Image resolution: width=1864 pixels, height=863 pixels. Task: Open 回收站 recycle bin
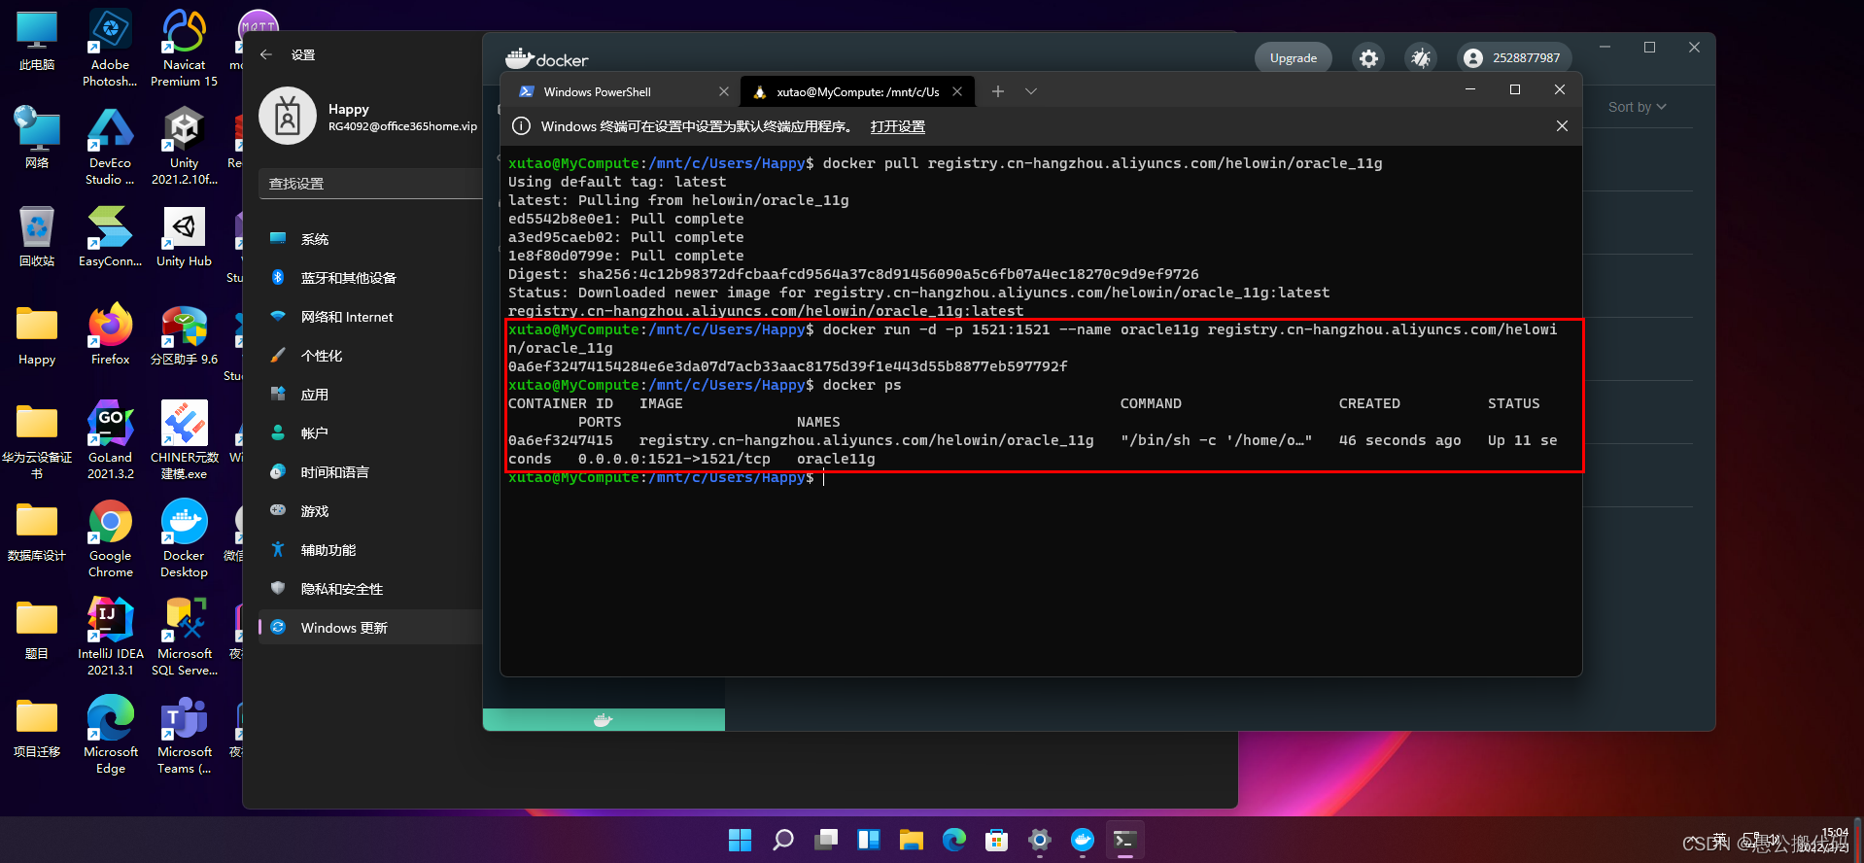[37, 237]
